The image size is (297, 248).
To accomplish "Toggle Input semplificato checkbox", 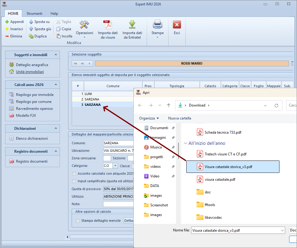I will 74,181.
